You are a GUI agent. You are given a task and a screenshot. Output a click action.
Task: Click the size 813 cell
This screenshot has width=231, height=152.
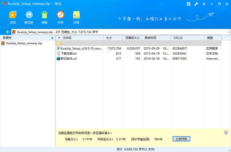pos(118,54)
